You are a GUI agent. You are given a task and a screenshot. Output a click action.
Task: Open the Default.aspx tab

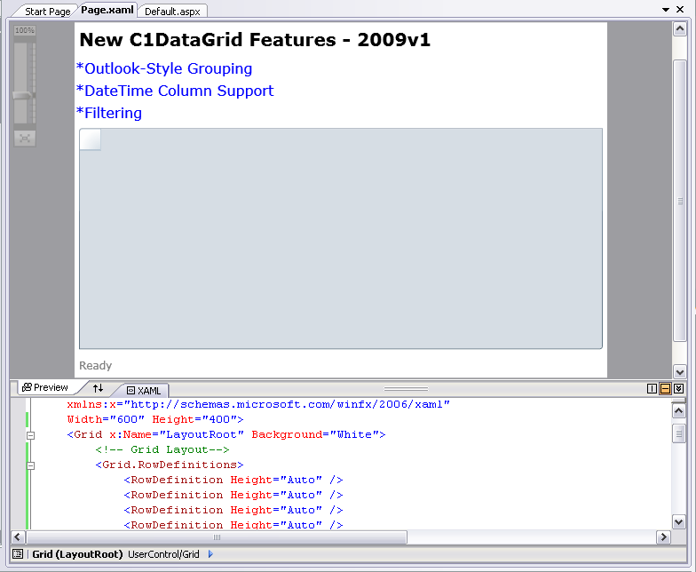click(172, 11)
